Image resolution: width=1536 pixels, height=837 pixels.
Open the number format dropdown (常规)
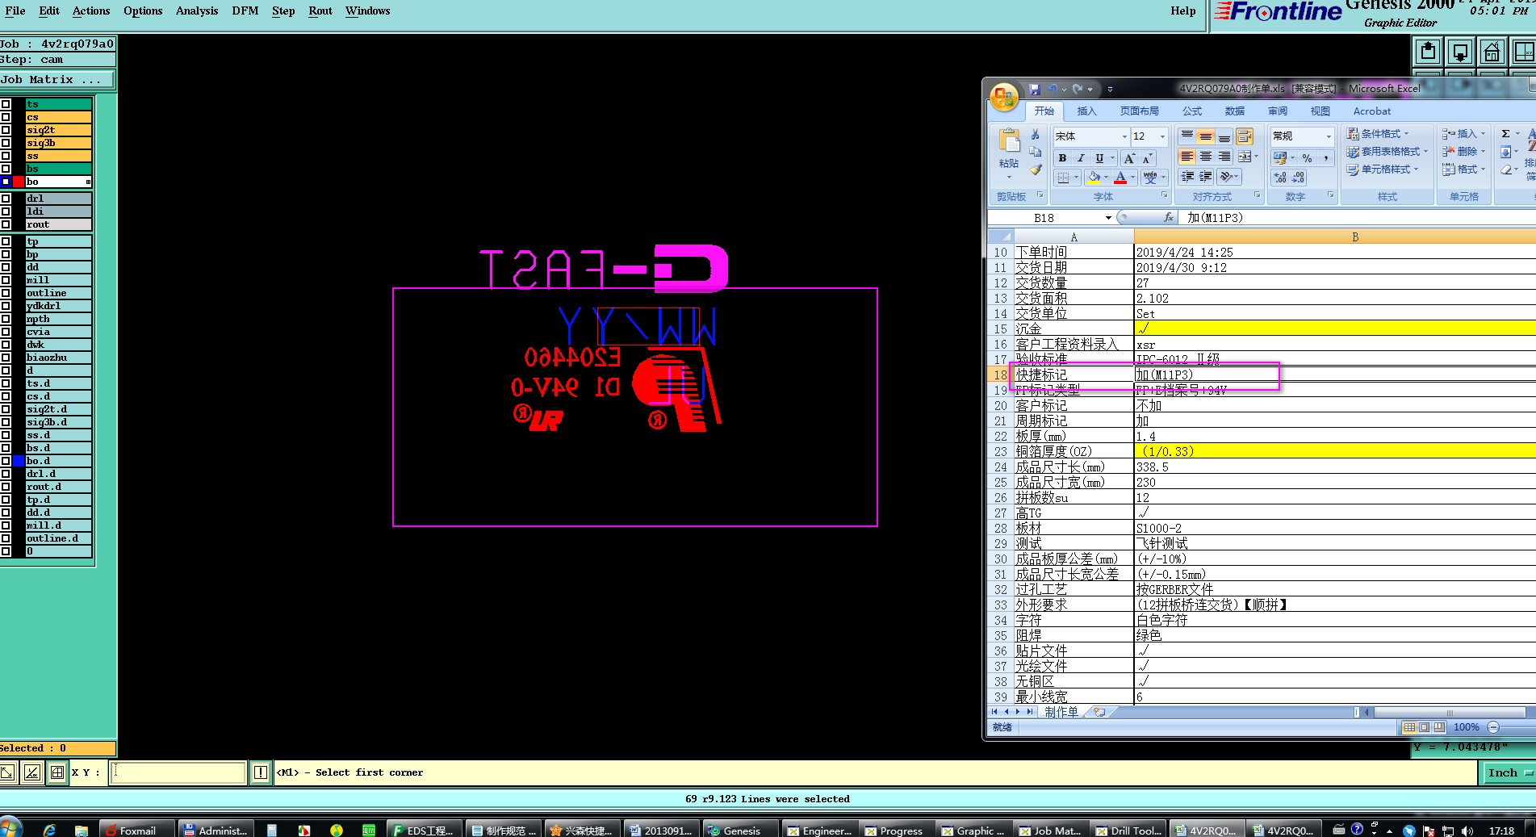1329,136
